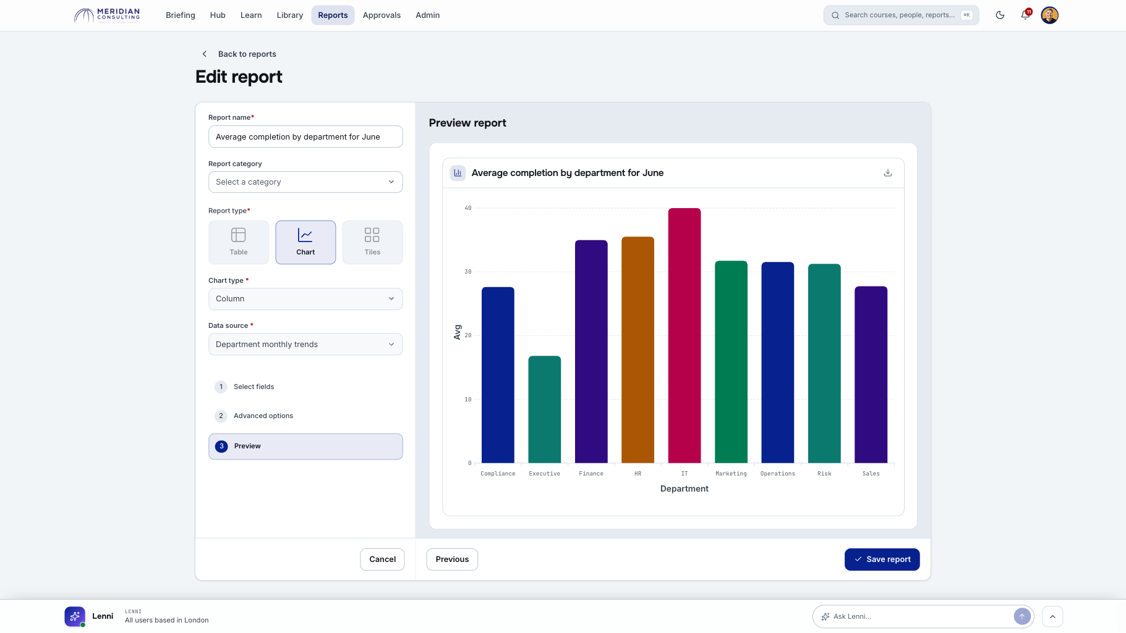Open the Data source dropdown
This screenshot has width=1126, height=633.
pos(305,345)
